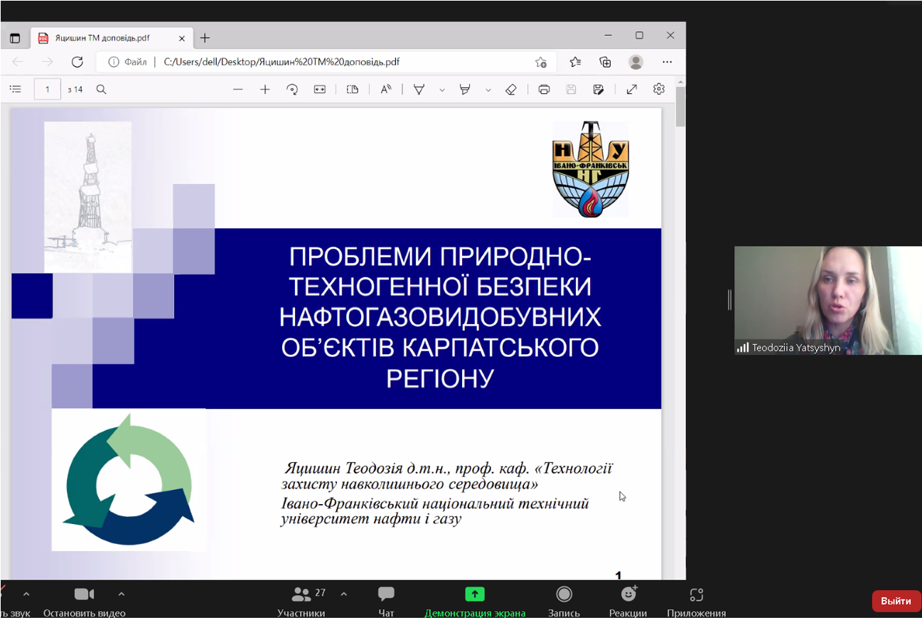Select the PDF eraser tool
The height and width of the screenshot is (620, 922).
pyautogui.click(x=510, y=90)
